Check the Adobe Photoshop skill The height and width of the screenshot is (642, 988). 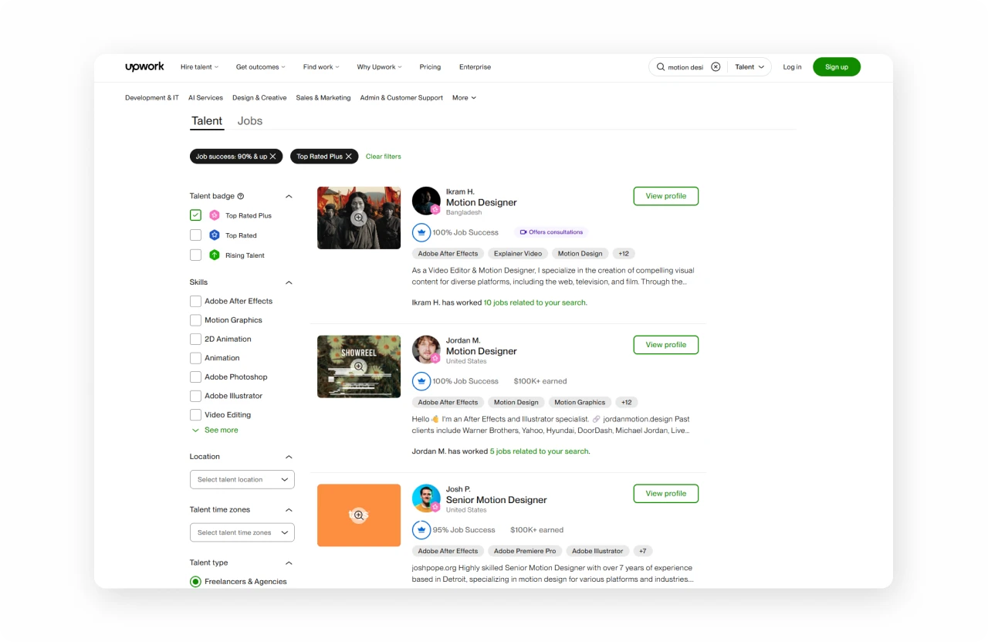click(195, 377)
